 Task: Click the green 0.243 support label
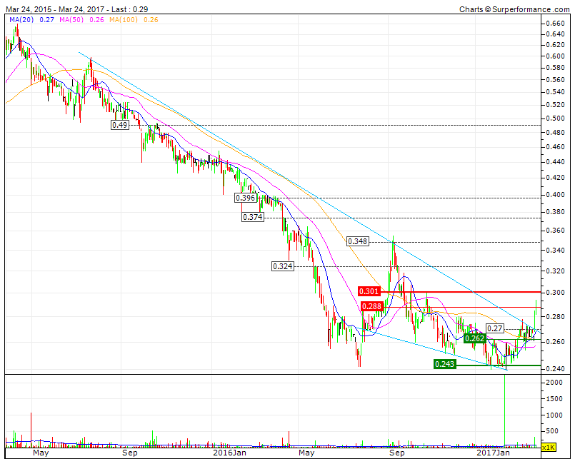[x=444, y=364]
